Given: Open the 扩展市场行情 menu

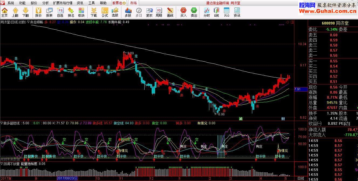Looking at the screenshot, I should (63, 3).
